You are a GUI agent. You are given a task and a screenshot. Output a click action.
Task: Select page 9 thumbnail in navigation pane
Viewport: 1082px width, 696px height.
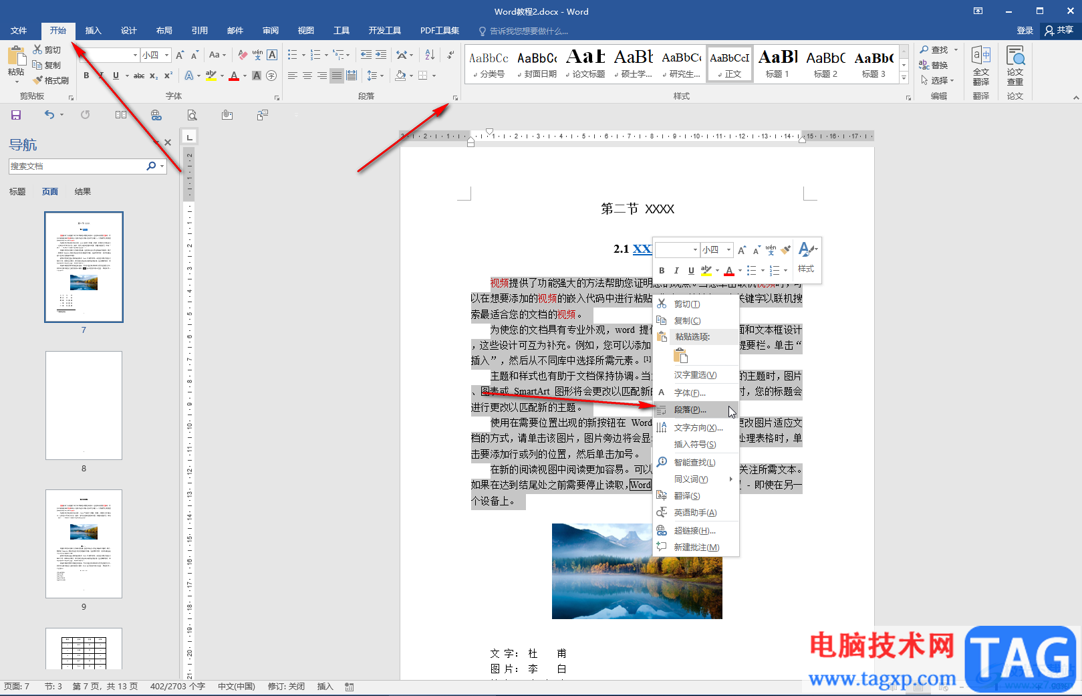(84, 544)
